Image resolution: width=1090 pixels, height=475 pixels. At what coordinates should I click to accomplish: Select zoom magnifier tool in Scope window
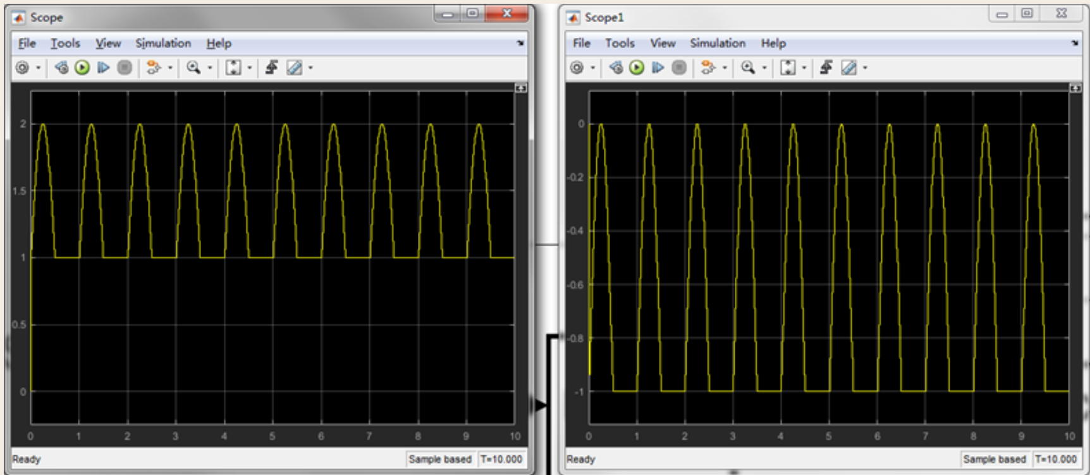tap(193, 68)
